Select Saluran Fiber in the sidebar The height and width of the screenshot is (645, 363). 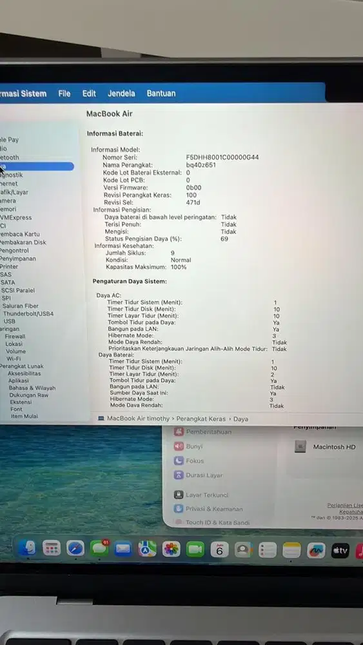coord(20,306)
